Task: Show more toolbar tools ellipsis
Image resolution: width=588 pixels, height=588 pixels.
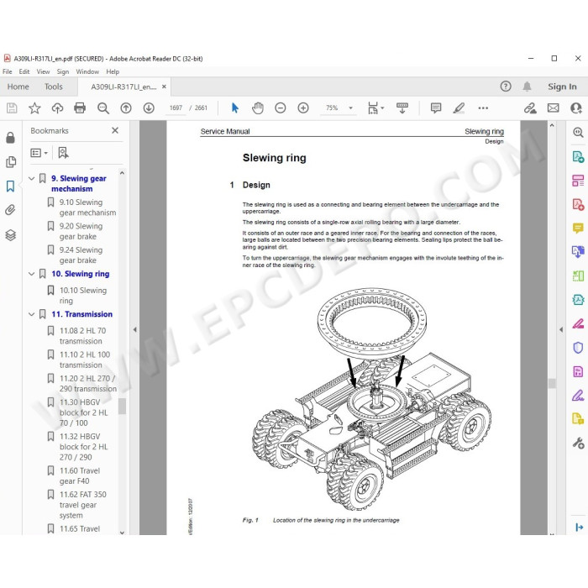Action: tap(483, 108)
